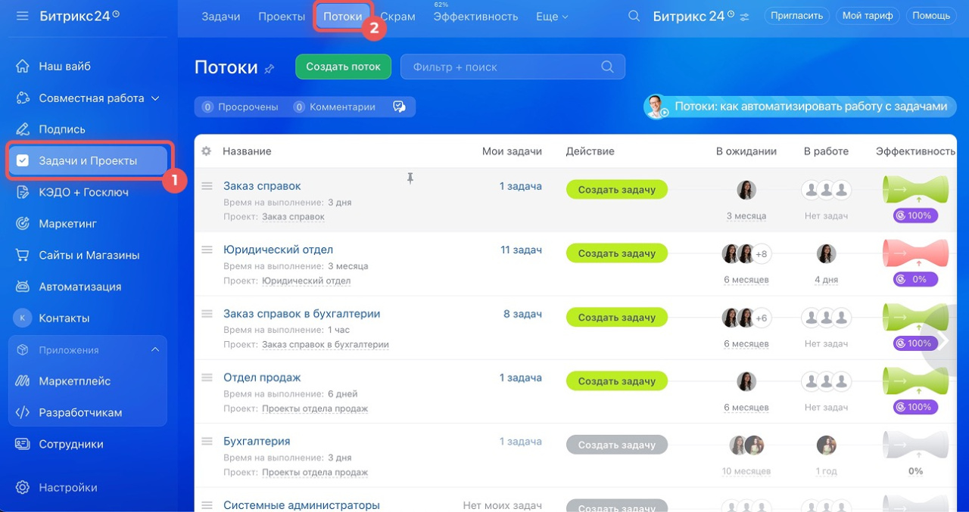Screen dimensions: 969x512
Task: Click the 4 дня in-work label
Action: pos(826,280)
